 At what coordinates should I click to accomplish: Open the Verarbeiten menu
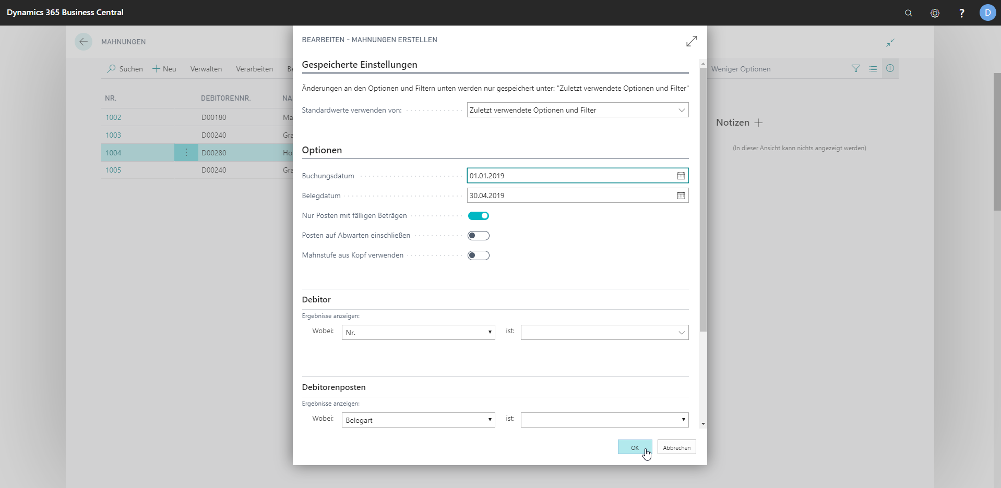[254, 69]
